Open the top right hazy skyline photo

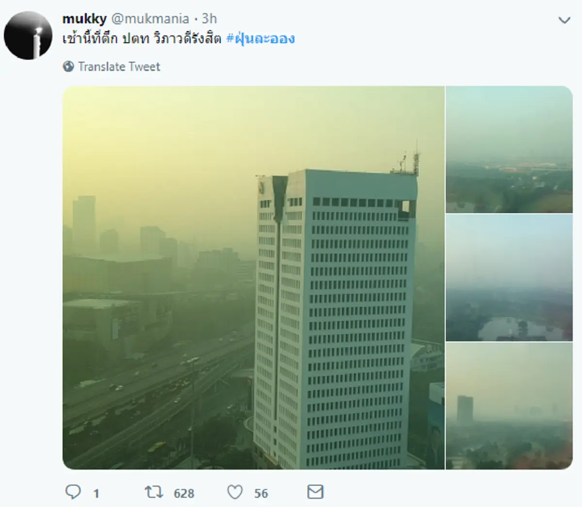(509, 150)
